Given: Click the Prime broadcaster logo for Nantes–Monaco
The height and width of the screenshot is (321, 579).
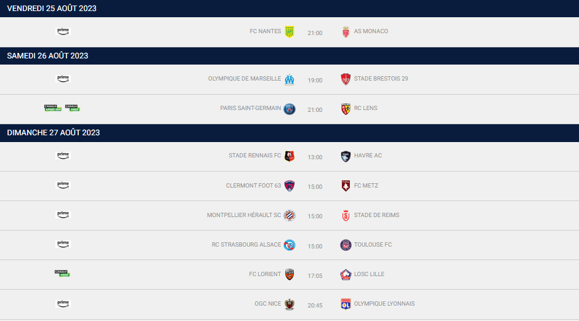Looking at the screenshot, I should click(63, 31).
